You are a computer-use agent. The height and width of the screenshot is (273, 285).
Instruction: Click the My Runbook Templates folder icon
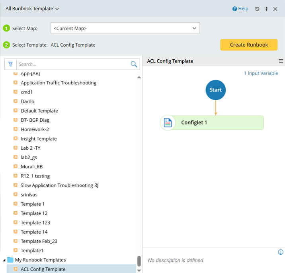tap(10, 260)
